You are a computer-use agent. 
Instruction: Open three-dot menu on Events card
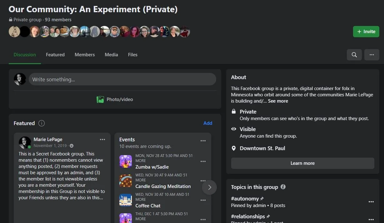click(x=203, y=141)
